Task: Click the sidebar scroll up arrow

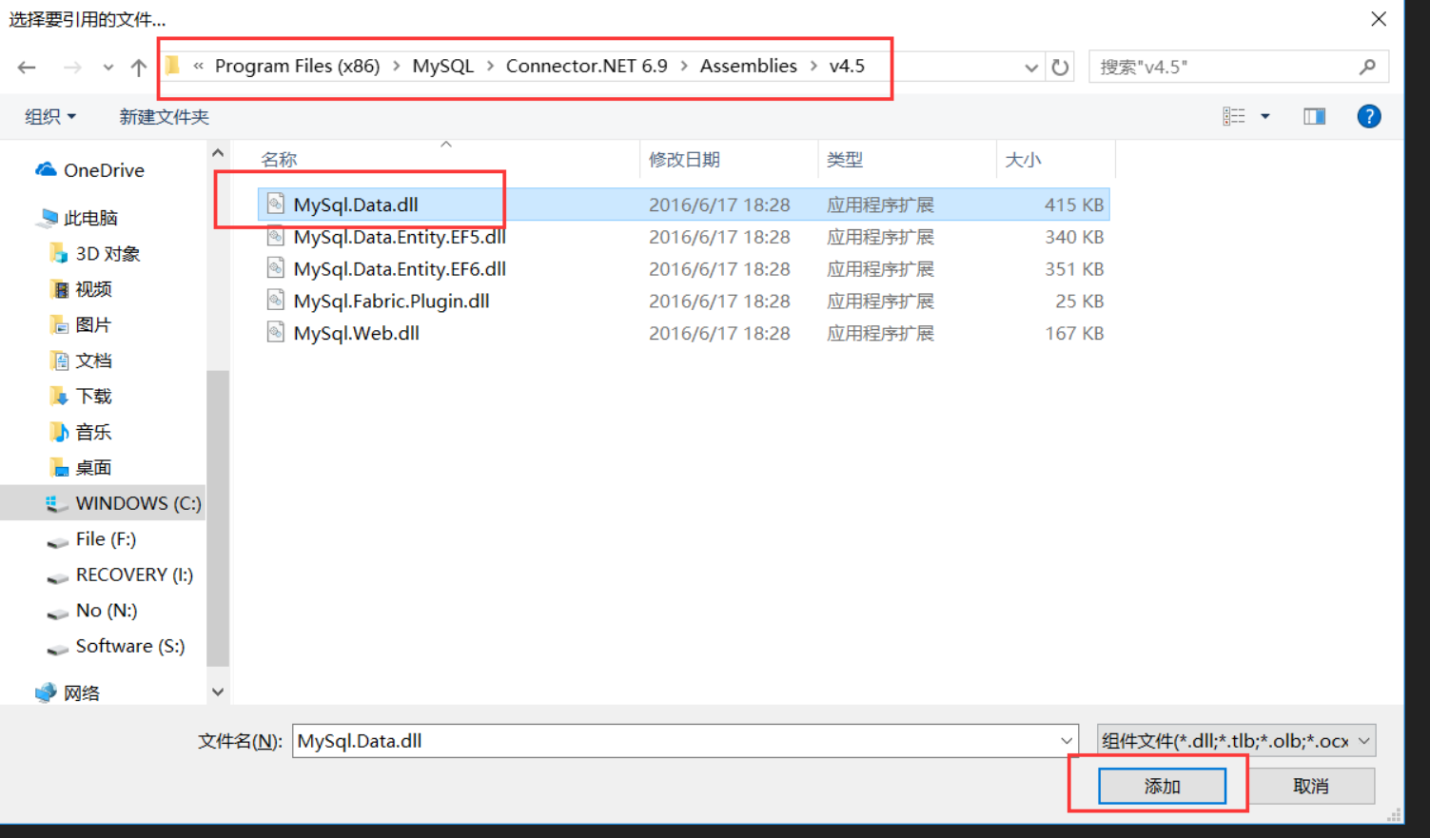Action: coord(218,153)
